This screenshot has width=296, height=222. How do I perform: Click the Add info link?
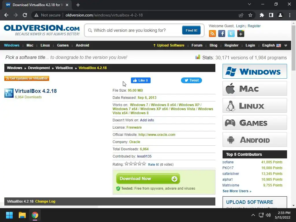[x=147, y=120]
